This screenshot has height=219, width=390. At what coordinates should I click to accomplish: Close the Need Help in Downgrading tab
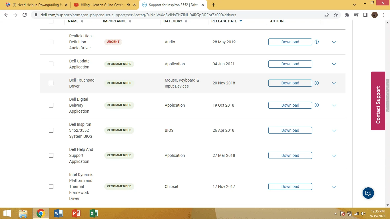pyautogui.click(x=66, y=5)
